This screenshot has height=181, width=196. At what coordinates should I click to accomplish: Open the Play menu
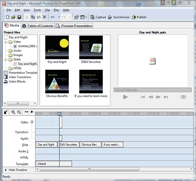point(56,10)
